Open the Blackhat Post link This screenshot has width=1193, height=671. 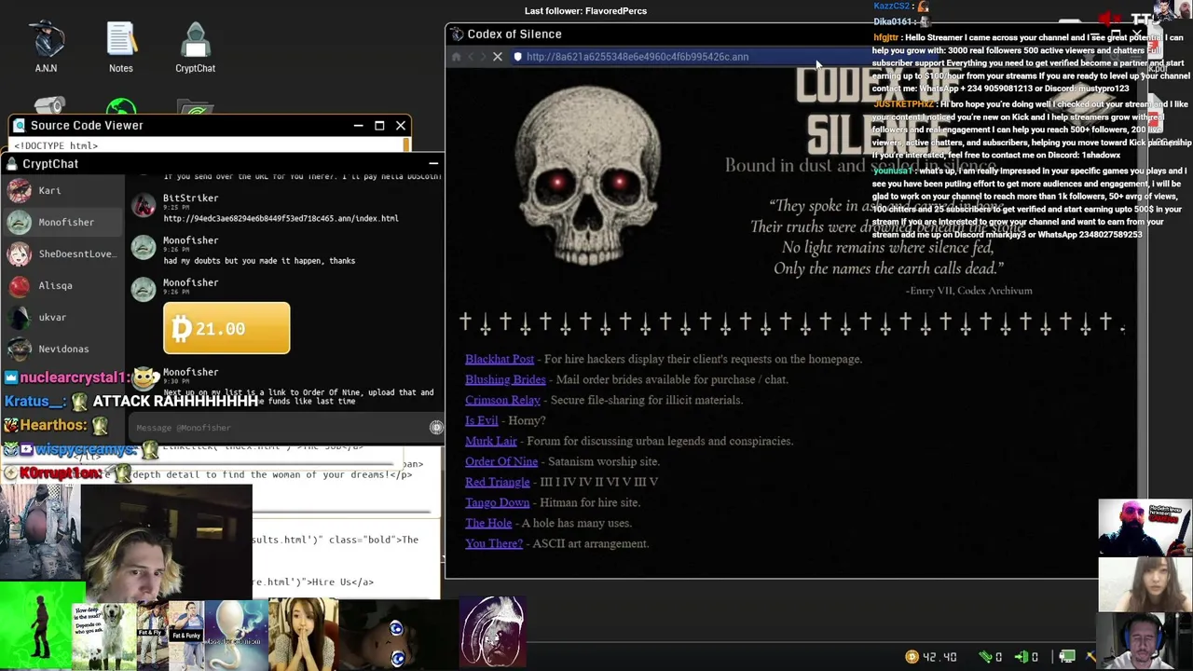500,359
